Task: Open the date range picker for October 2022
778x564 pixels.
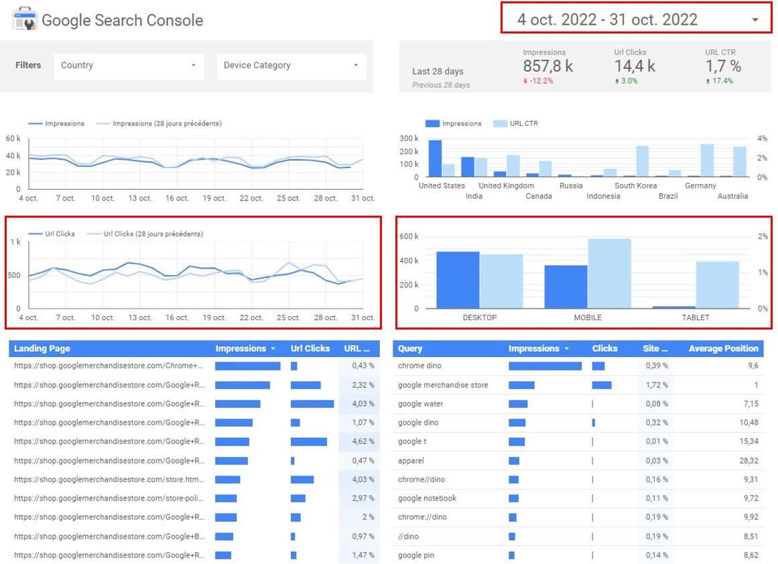Action: (x=636, y=19)
